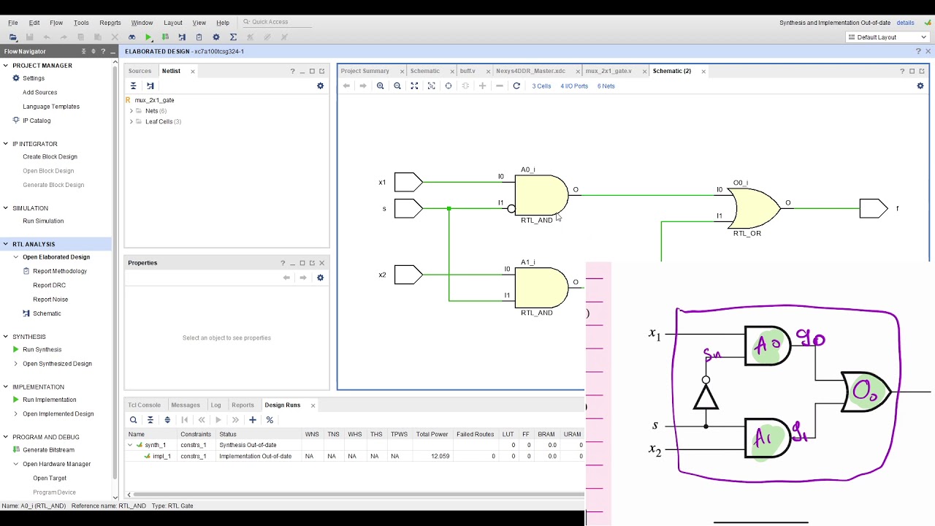Click the binoculars Find icon in the toolbar
This screenshot has height=526, width=935.
[x=131, y=37]
